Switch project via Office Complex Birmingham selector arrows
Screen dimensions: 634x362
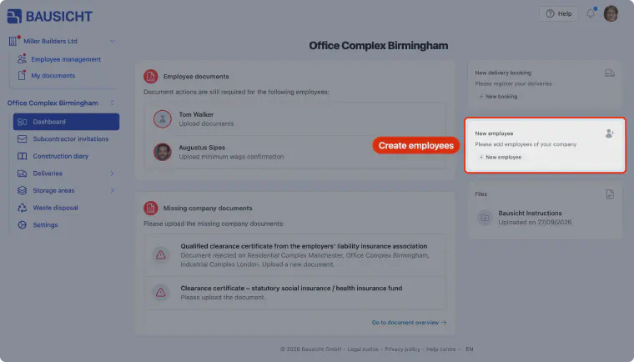[x=112, y=103]
